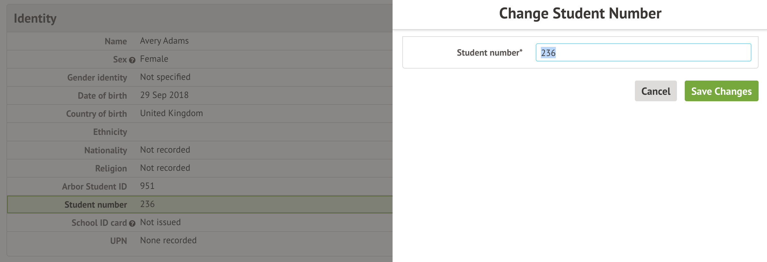Click the Sex help question mark icon
The width and height of the screenshot is (767, 262).
click(132, 60)
